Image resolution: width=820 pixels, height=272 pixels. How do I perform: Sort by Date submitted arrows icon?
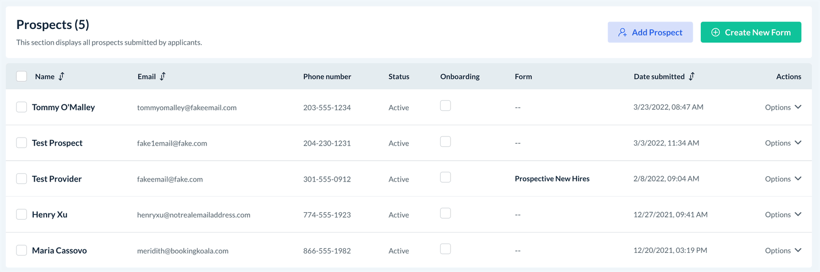tap(691, 77)
